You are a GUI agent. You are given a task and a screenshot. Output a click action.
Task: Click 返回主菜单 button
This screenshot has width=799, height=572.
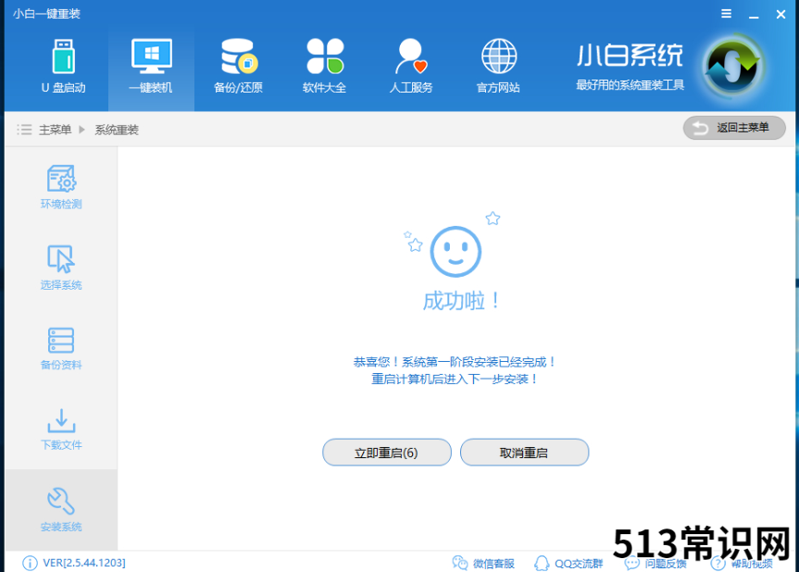click(x=734, y=128)
